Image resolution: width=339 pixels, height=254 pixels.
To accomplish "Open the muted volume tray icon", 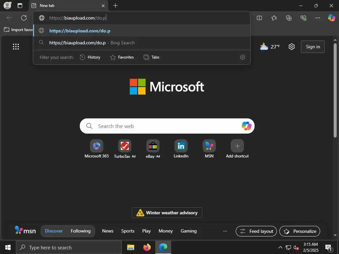I will (x=296, y=247).
